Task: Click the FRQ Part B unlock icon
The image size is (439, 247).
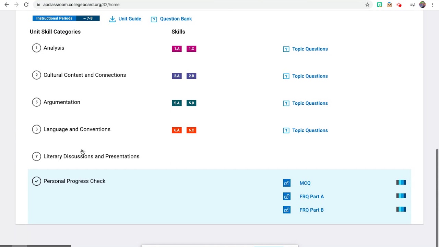Action: 287,210
